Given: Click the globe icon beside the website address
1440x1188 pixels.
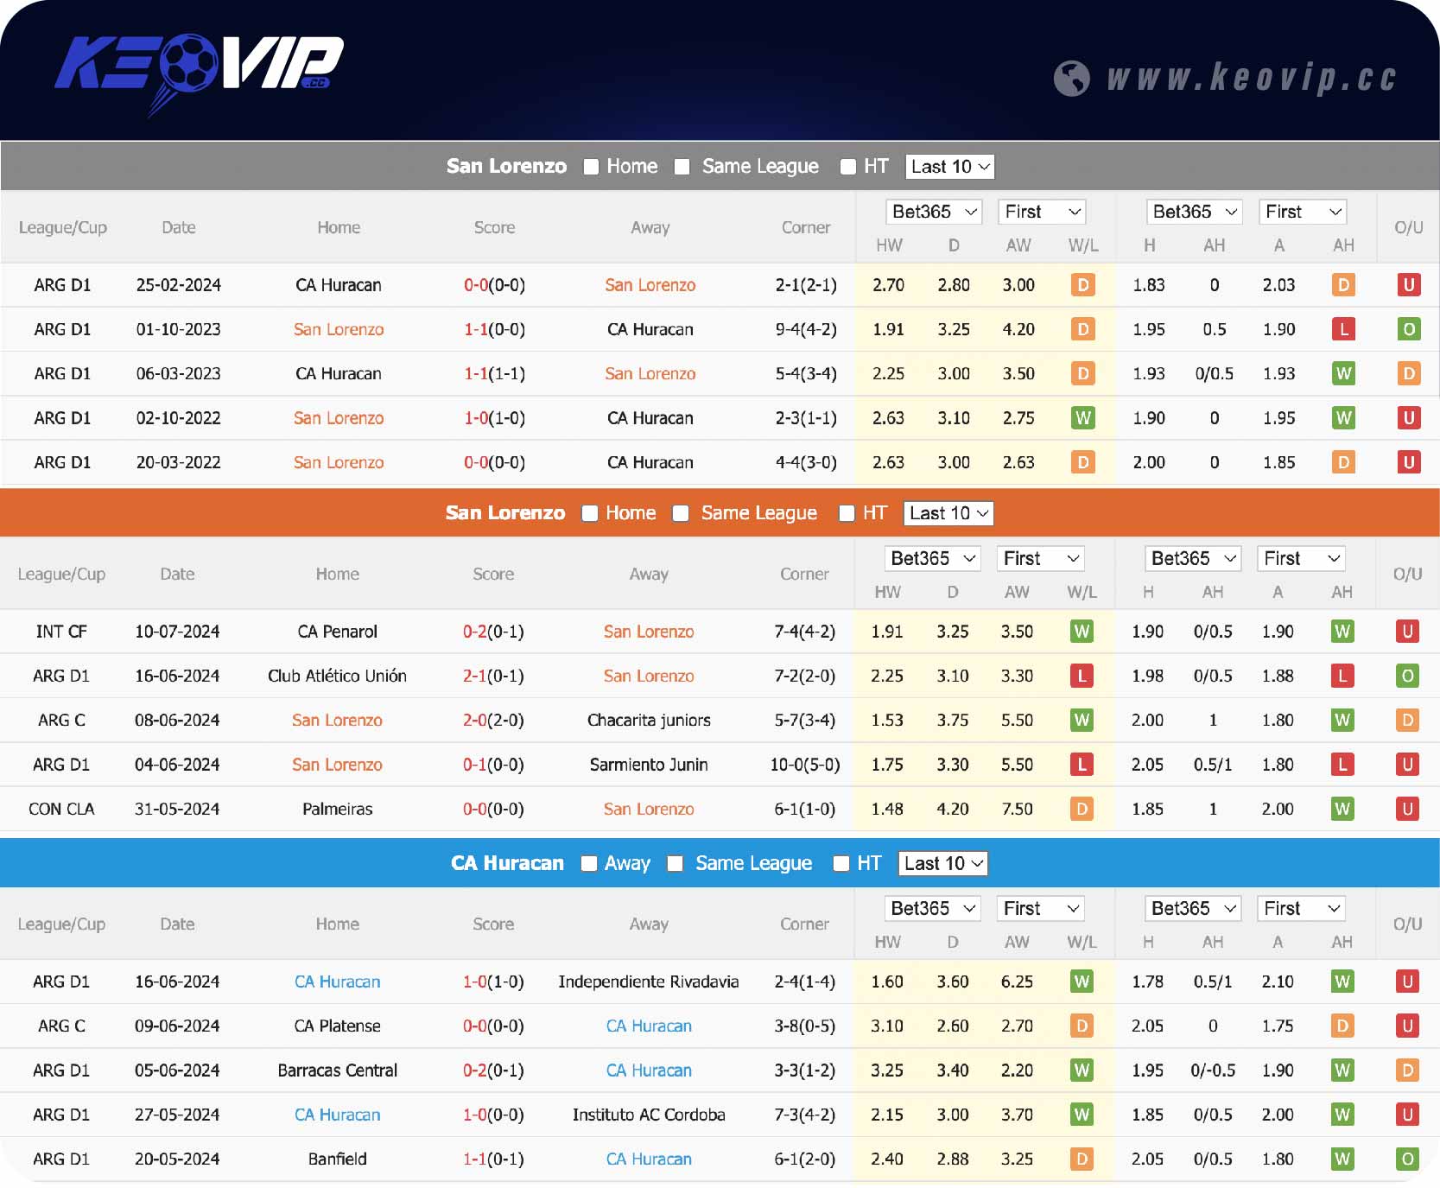Looking at the screenshot, I should point(1071,79).
